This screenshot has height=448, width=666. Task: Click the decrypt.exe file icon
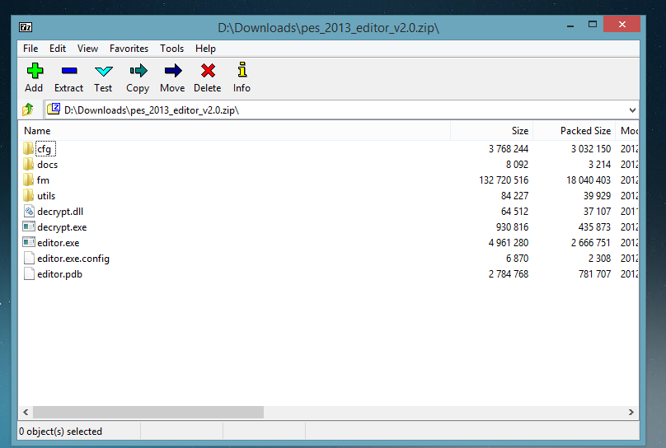29,226
